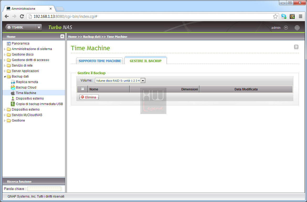The height and width of the screenshot is (202, 307).
Task: Expand Gestione diritti di accesso node
Action: coord(5,60)
